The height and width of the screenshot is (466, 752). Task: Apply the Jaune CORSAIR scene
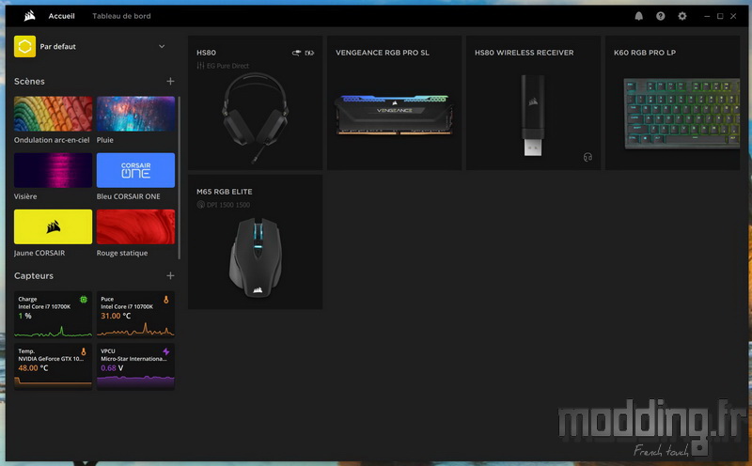pyautogui.click(x=53, y=226)
